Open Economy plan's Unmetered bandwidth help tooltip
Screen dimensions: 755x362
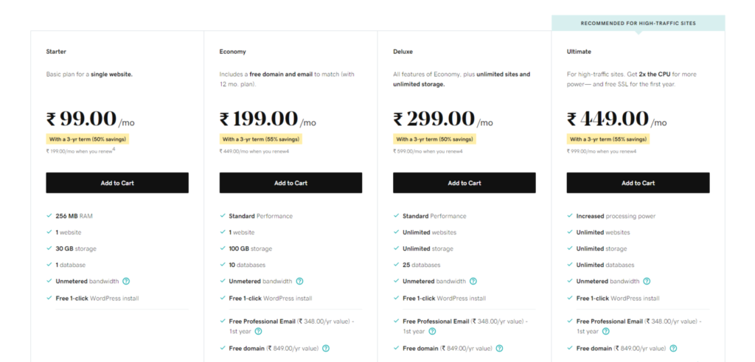click(299, 281)
